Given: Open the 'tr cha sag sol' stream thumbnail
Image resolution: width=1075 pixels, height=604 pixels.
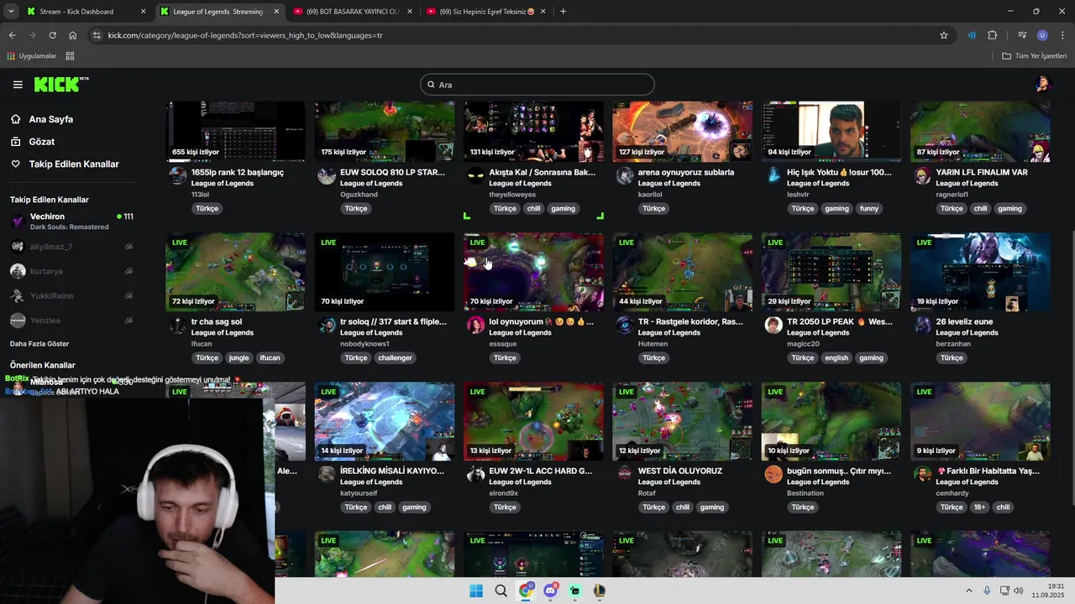Looking at the screenshot, I should point(235,272).
